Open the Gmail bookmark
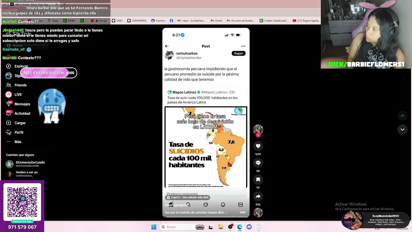The width and height of the screenshot is (412, 232). click(x=216, y=21)
